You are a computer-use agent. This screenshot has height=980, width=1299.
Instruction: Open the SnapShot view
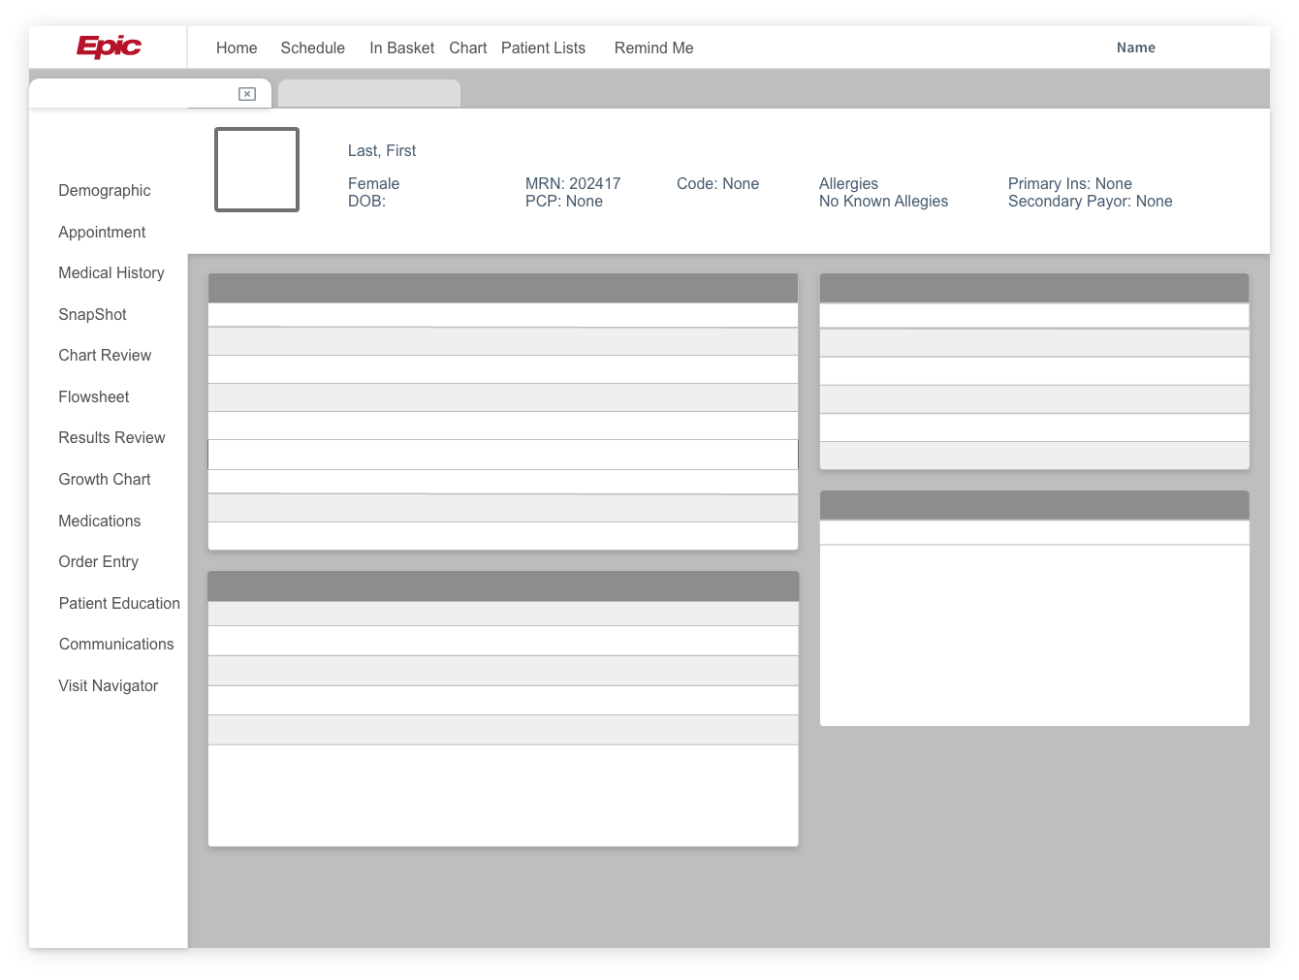(x=92, y=314)
